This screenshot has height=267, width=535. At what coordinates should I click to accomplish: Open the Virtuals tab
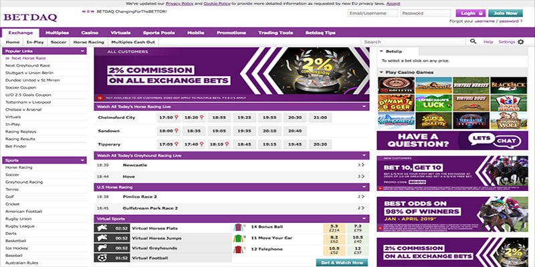click(120, 33)
